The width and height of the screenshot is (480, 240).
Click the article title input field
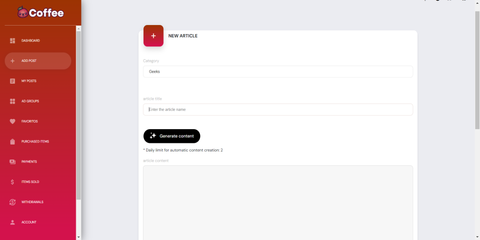tap(278, 109)
